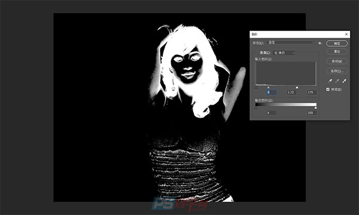Focus the gamma field showing 1.72
359x215 pixels.
click(x=291, y=93)
